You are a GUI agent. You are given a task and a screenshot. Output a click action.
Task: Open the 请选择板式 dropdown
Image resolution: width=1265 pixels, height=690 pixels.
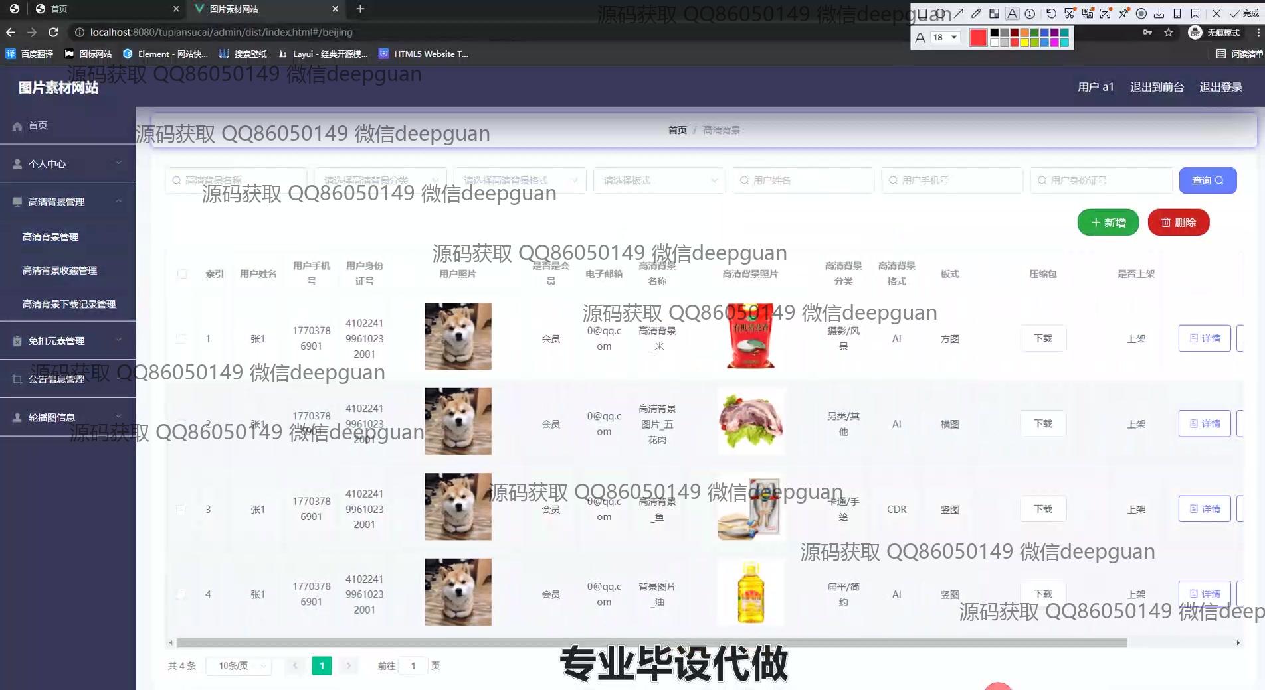coord(659,180)
